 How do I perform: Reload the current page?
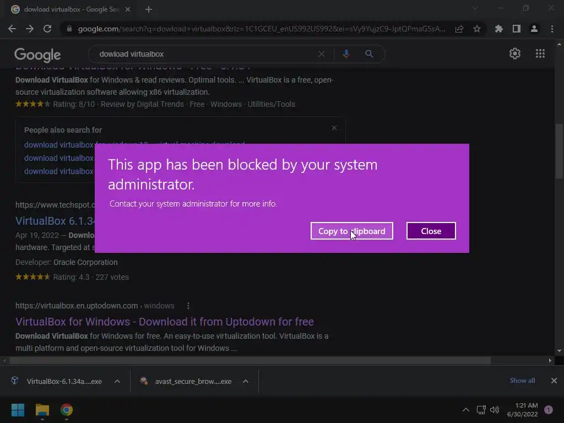point(47,29)
